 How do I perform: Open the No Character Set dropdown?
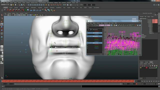152,84
